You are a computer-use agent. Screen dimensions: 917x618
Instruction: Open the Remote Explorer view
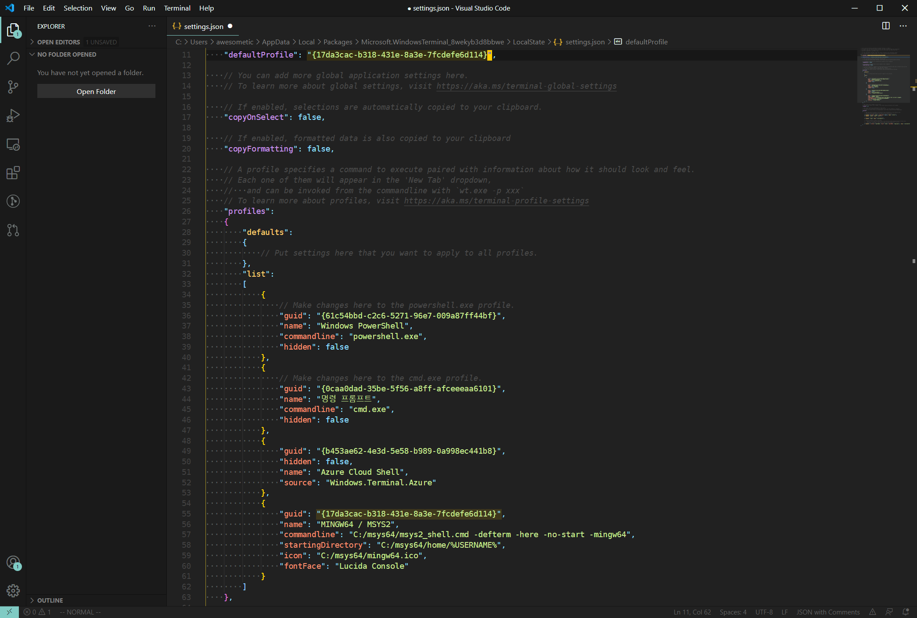[13, 145]
